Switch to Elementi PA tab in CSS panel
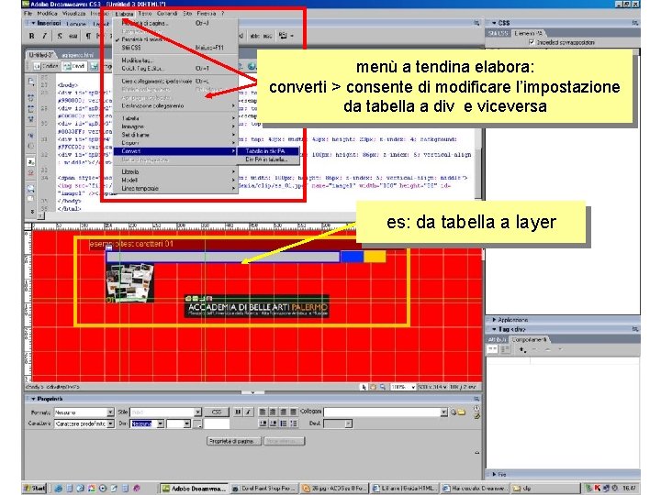This screenshot has width=661, height=495. (x=528, y=33)
